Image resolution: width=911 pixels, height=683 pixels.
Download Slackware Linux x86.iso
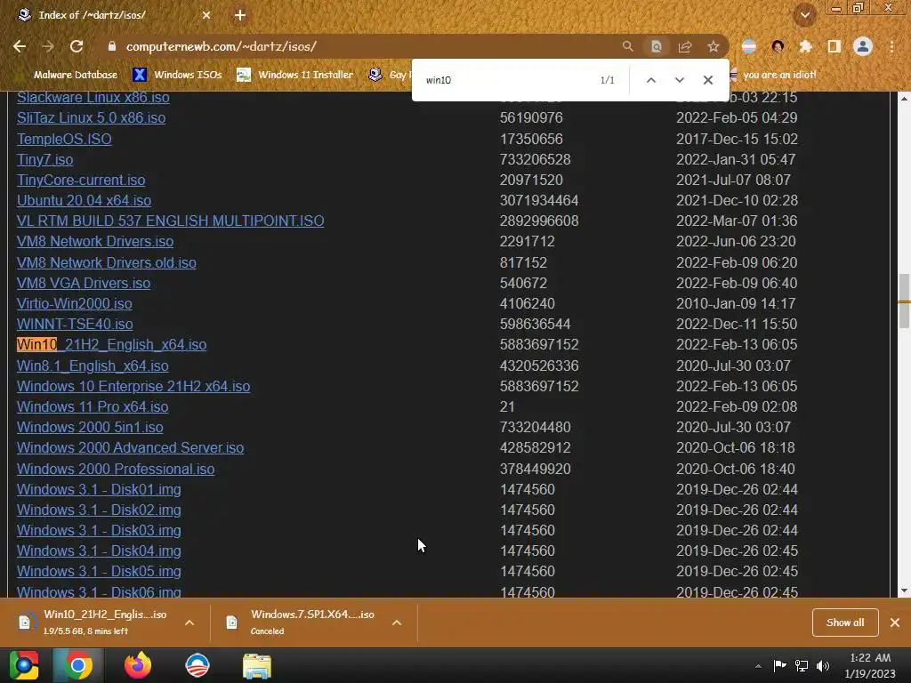(93, 97)
